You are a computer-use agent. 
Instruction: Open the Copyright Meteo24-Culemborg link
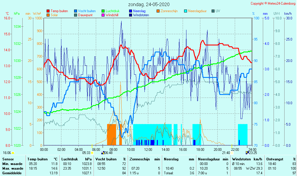[x=273, y=3]
